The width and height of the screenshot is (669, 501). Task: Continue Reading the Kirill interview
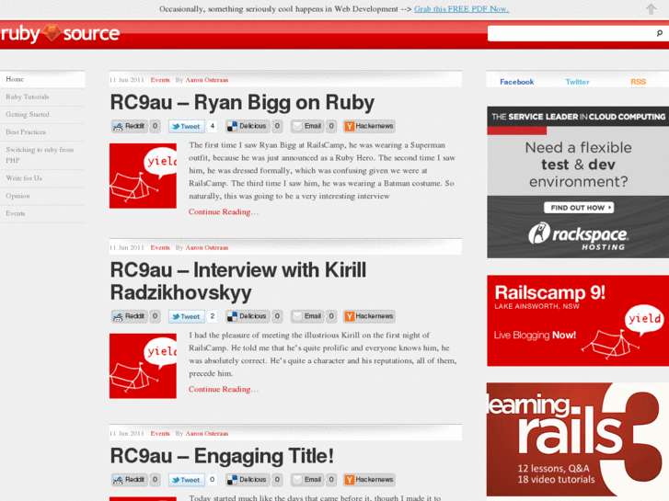tap(224, 389)
